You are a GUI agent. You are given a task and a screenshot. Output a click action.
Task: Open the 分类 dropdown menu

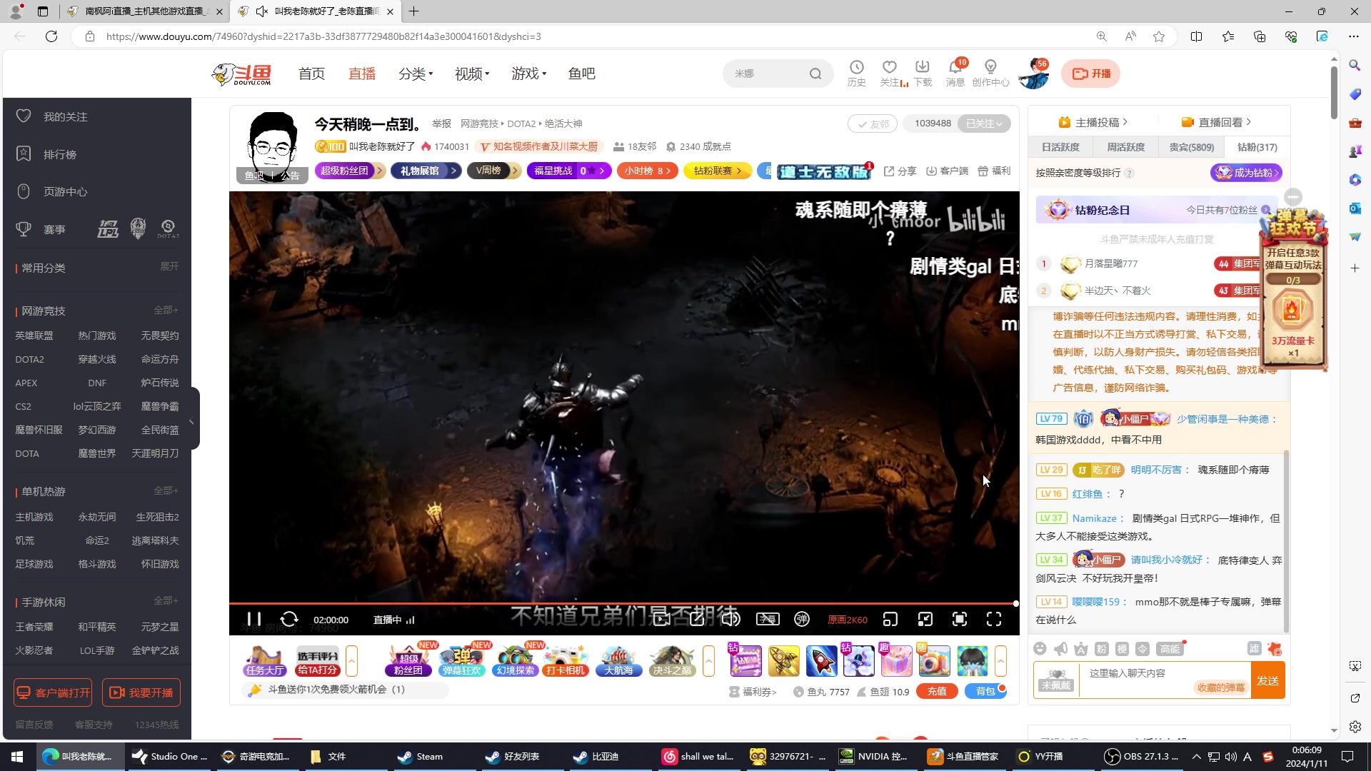(x=416, y=74)
